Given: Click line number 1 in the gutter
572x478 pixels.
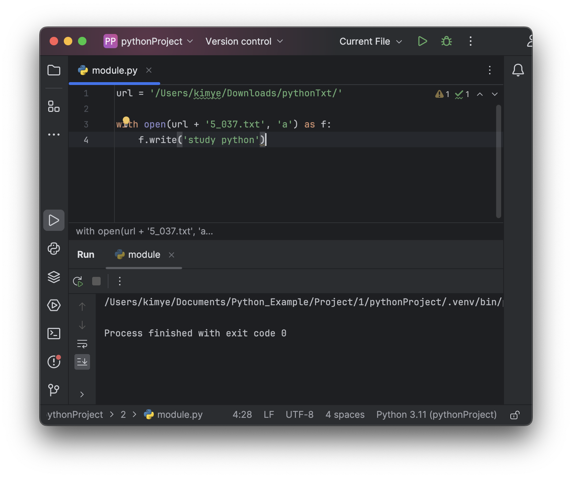Looking at the screenshot, I should point(86,93).
